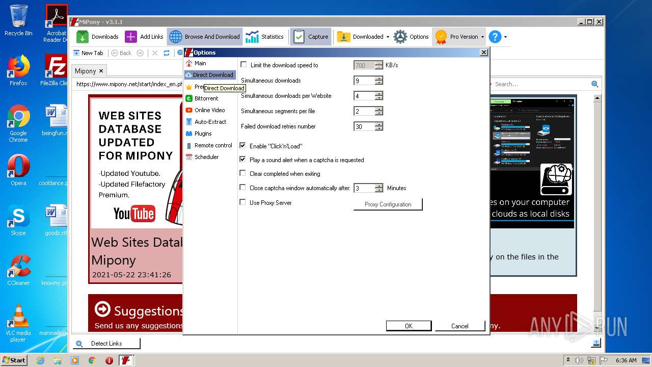Uncheck Enable Click'n'Load option
This screenshot has width=652, height=367.
tap(243, 146)
